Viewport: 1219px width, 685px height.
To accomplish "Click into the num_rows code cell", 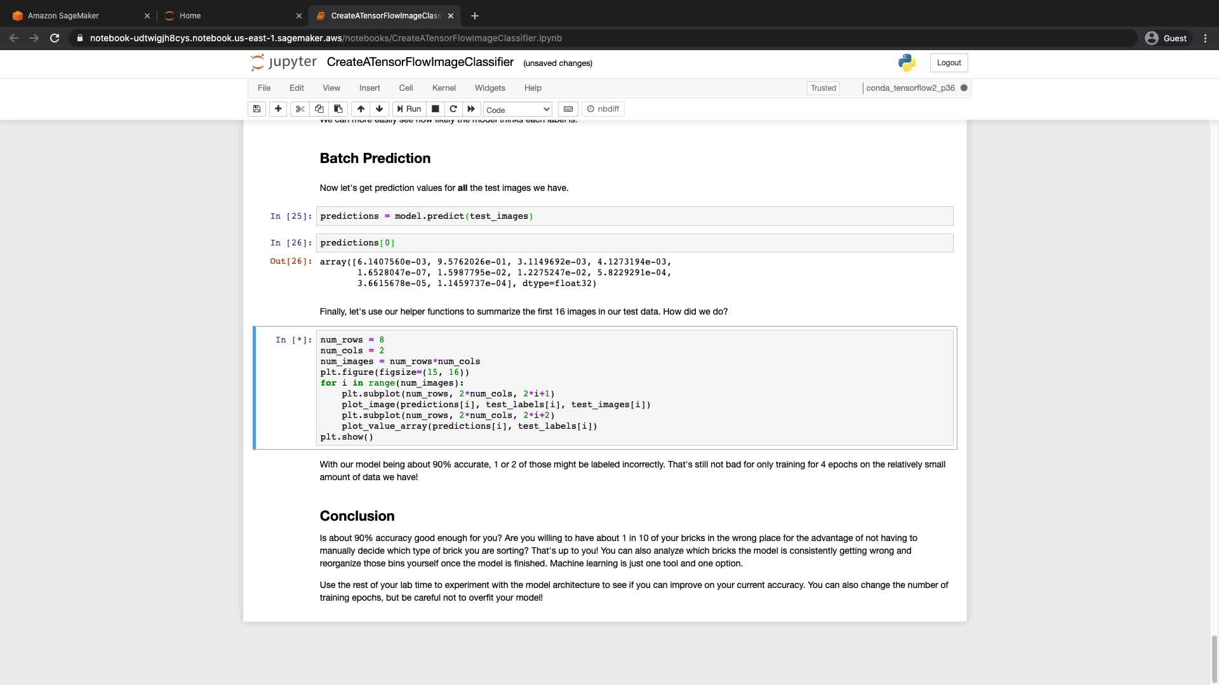I will click(x=635, y=388).
